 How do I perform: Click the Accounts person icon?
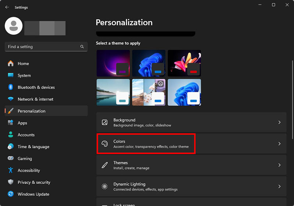tap(11, 135)
